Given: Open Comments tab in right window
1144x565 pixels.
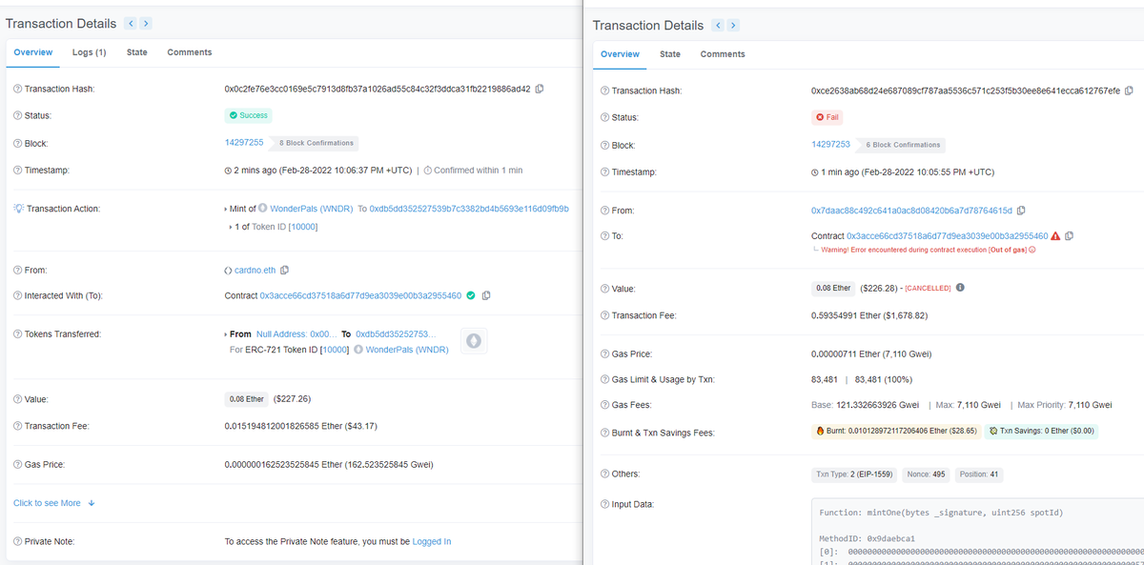Looking at the screenshot, I should 723,53.
